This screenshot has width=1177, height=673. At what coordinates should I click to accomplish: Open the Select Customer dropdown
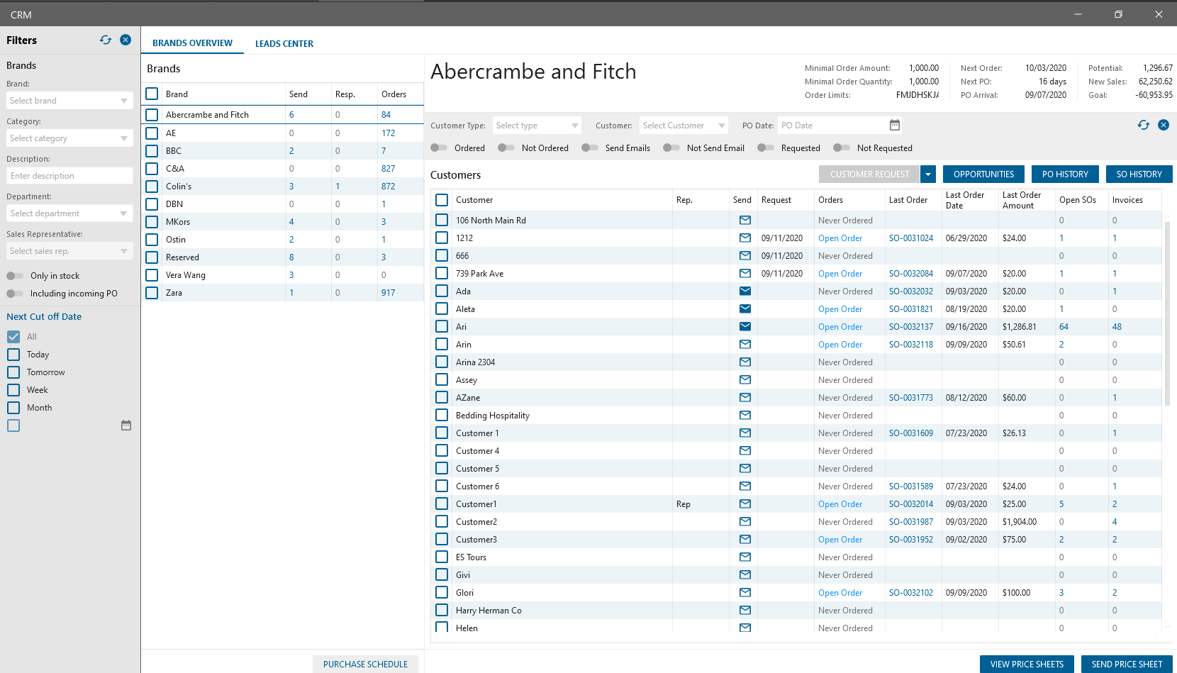[x=684, y=126]
